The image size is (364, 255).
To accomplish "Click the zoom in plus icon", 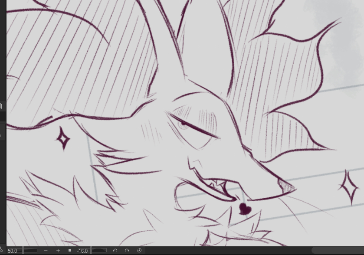I will [x=58, y=251].
